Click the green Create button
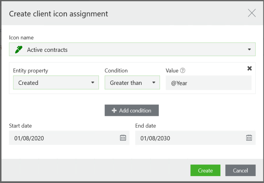Image resolution: width=264 pixels, height=183 pixels. tap(205, 170)
